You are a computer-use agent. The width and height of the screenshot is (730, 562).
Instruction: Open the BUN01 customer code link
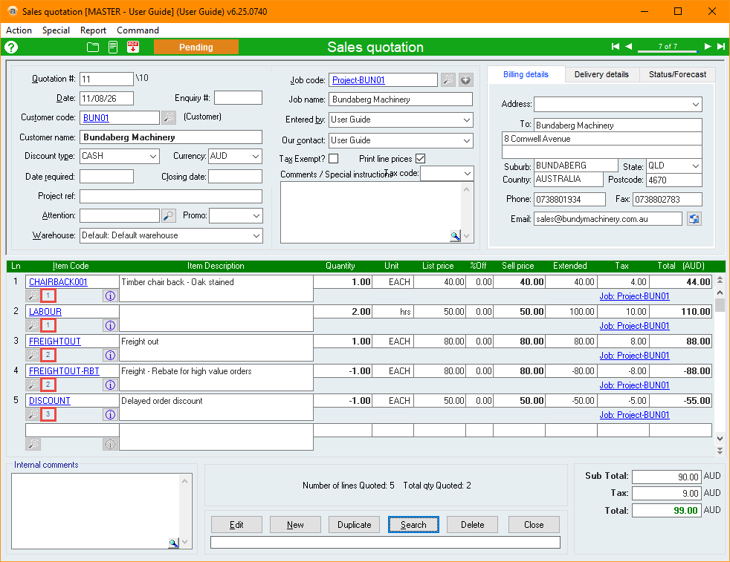[96, 118]
